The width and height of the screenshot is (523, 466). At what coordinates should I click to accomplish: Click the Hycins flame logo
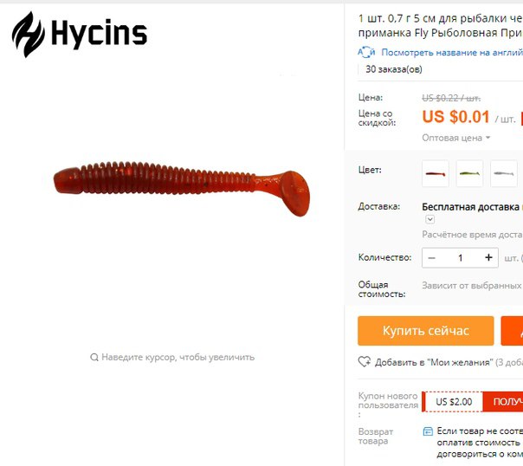tap(29, 35)
